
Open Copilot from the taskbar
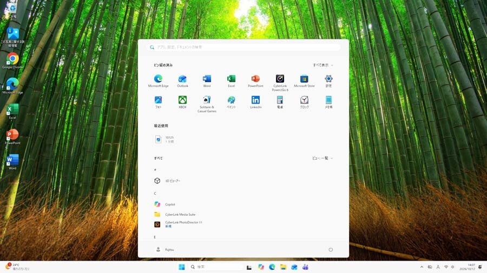pyautogui.click(x=261, y=267)
